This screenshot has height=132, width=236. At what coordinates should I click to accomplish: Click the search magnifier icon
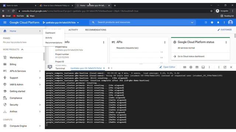(x=93, y=22)
